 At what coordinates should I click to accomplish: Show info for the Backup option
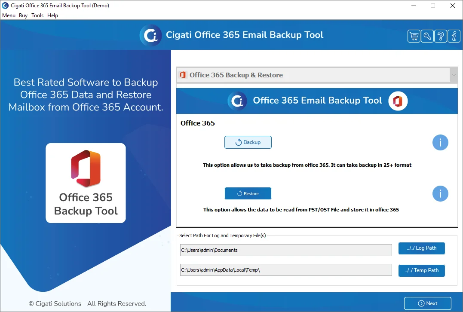[440, 143]
